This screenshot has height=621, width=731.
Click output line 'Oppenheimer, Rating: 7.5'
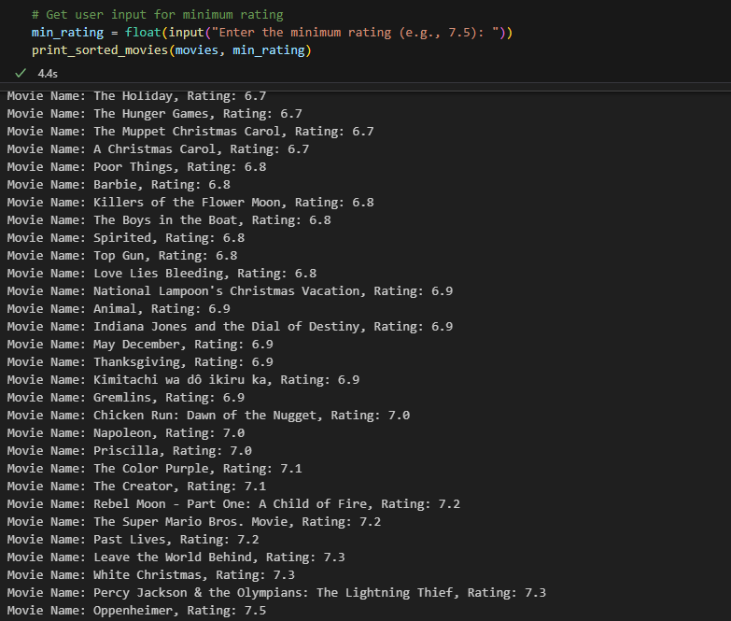click(x=136, y=610)
